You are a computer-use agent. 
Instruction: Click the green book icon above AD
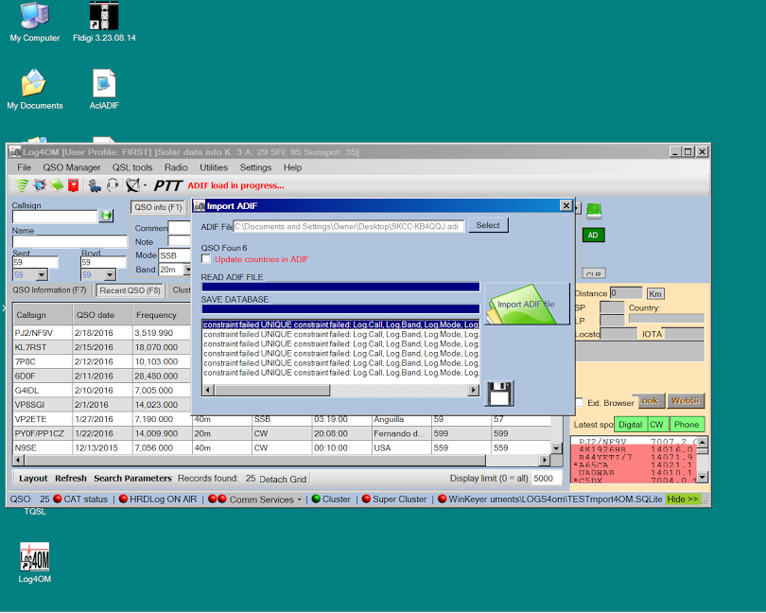[594, 211]
